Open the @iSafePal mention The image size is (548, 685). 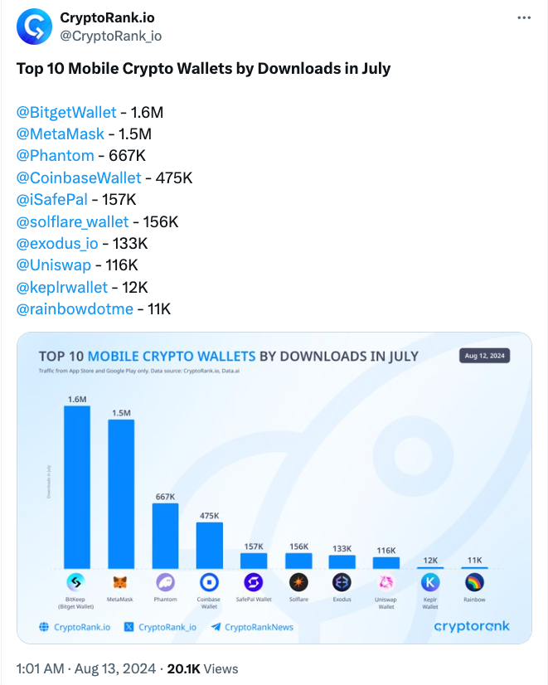point(52,200)
